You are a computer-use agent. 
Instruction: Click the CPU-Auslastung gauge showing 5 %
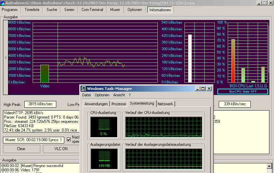[x=104, y=127]
